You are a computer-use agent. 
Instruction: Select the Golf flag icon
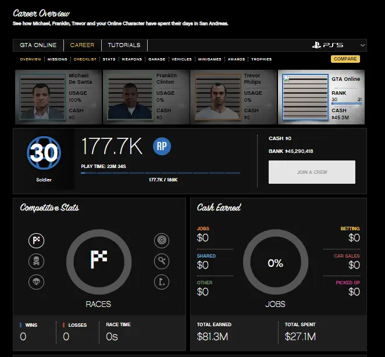[x=162, y=282]
